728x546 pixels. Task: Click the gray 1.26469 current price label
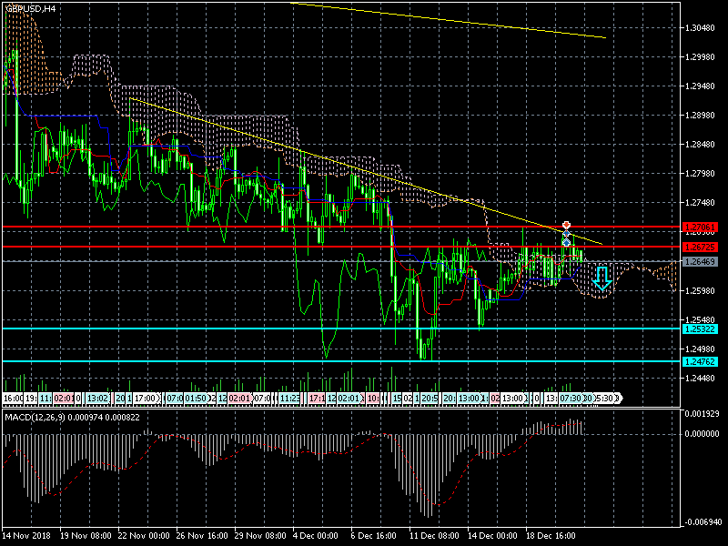(x=701, y=261)
